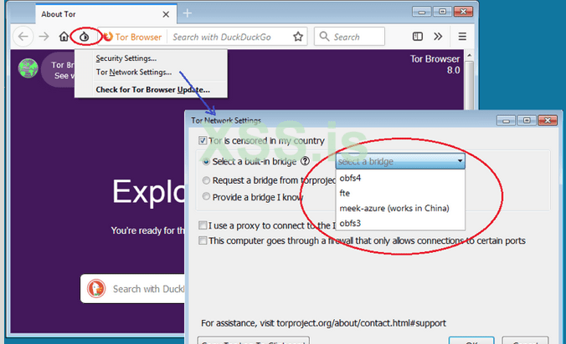Image resolution: width=566 pixels, height=344 pixels.
Task: Maximize the Tor Network Settings dialog
Action: tap(527, 120)
